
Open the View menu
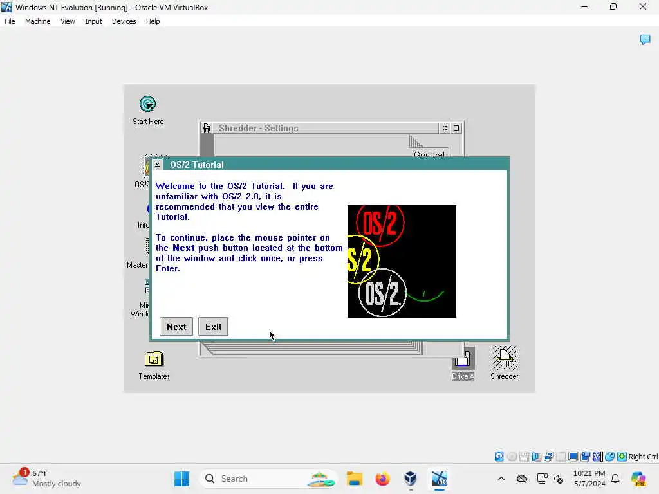[68, 21]
